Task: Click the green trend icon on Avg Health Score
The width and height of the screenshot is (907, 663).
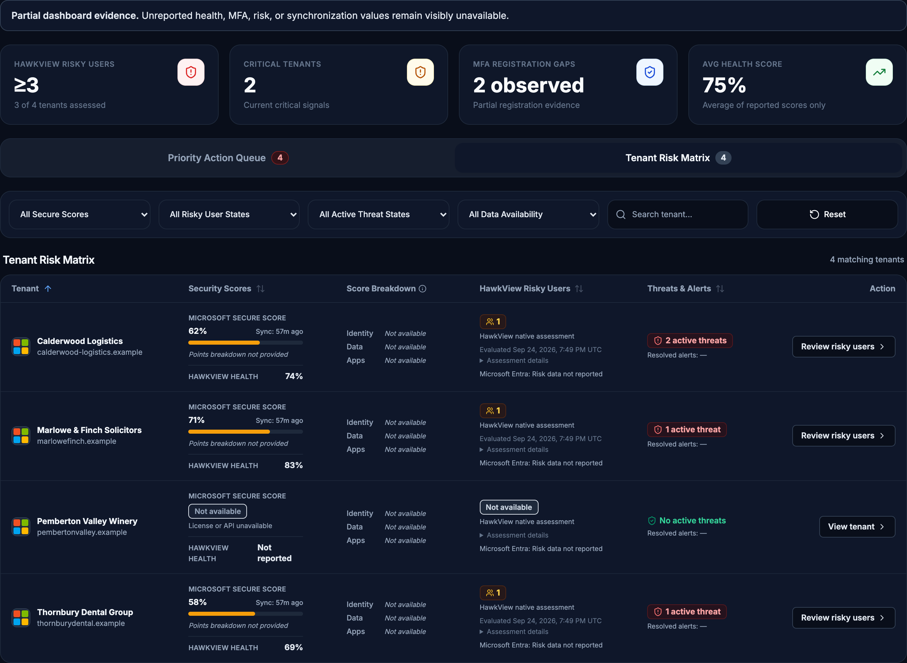Action: pos(879,72)
